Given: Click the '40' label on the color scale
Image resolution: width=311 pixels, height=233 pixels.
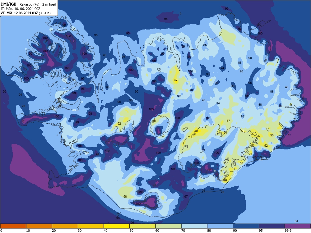Looking at the screenshot, I should click(106, 231).
